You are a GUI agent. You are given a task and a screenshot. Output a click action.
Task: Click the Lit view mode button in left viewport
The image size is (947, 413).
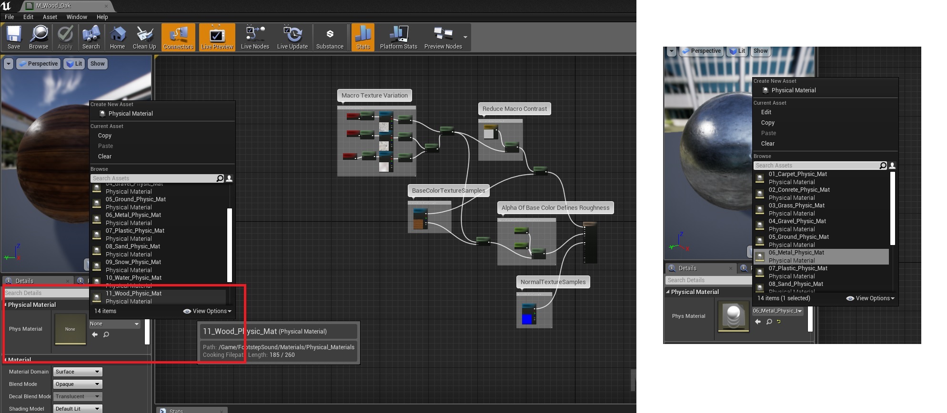(x=74, y=64)
